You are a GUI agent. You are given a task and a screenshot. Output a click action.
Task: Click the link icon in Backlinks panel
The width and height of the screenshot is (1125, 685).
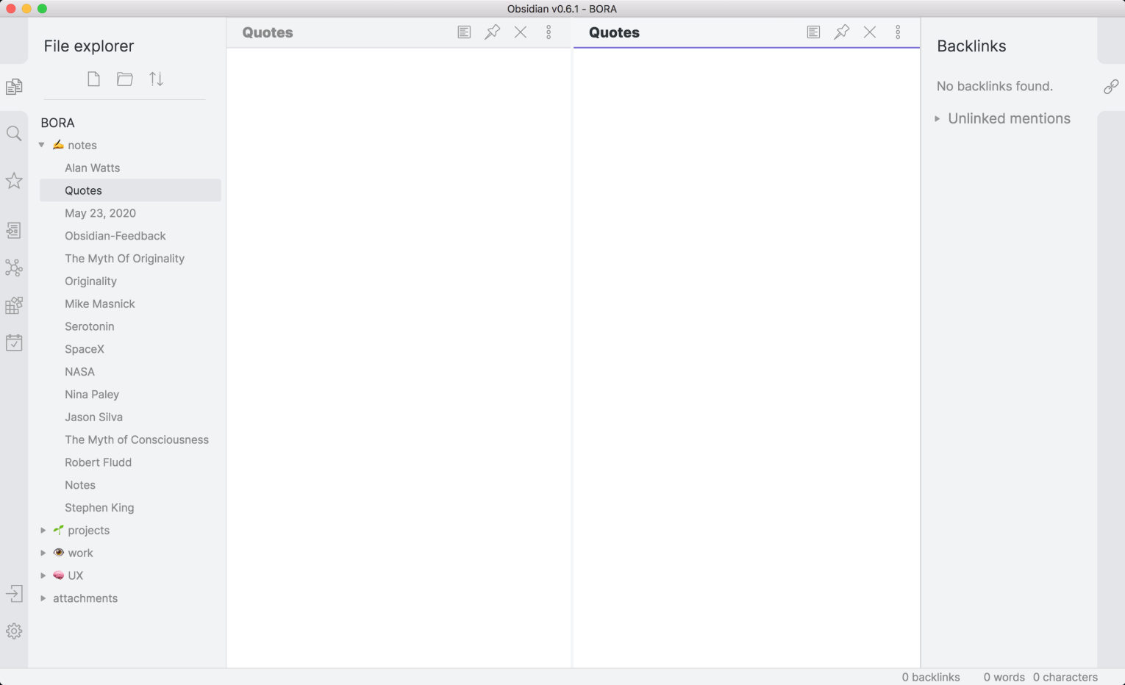coord(1111,87)
